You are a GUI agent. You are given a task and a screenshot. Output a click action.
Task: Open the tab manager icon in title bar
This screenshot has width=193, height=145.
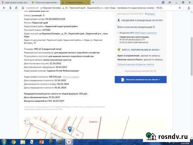[163, 2]
